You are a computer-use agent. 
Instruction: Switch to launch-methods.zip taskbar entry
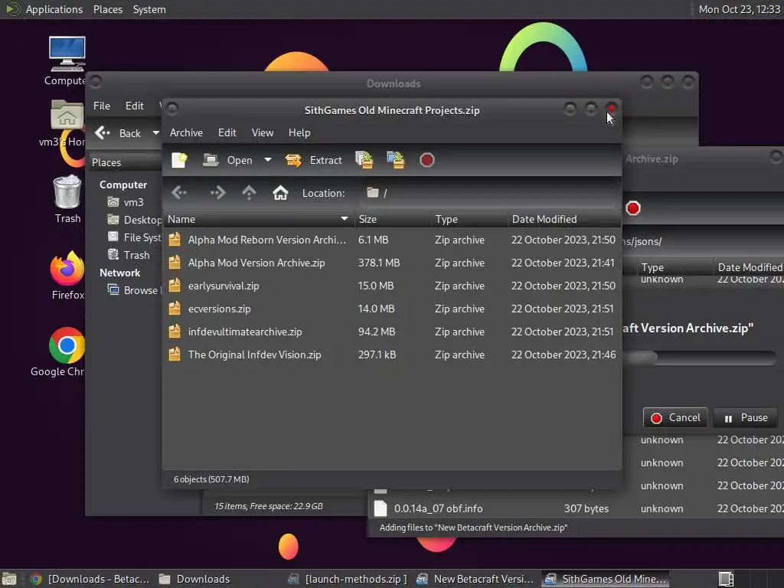pyautogui.click(x=348, y=579)
